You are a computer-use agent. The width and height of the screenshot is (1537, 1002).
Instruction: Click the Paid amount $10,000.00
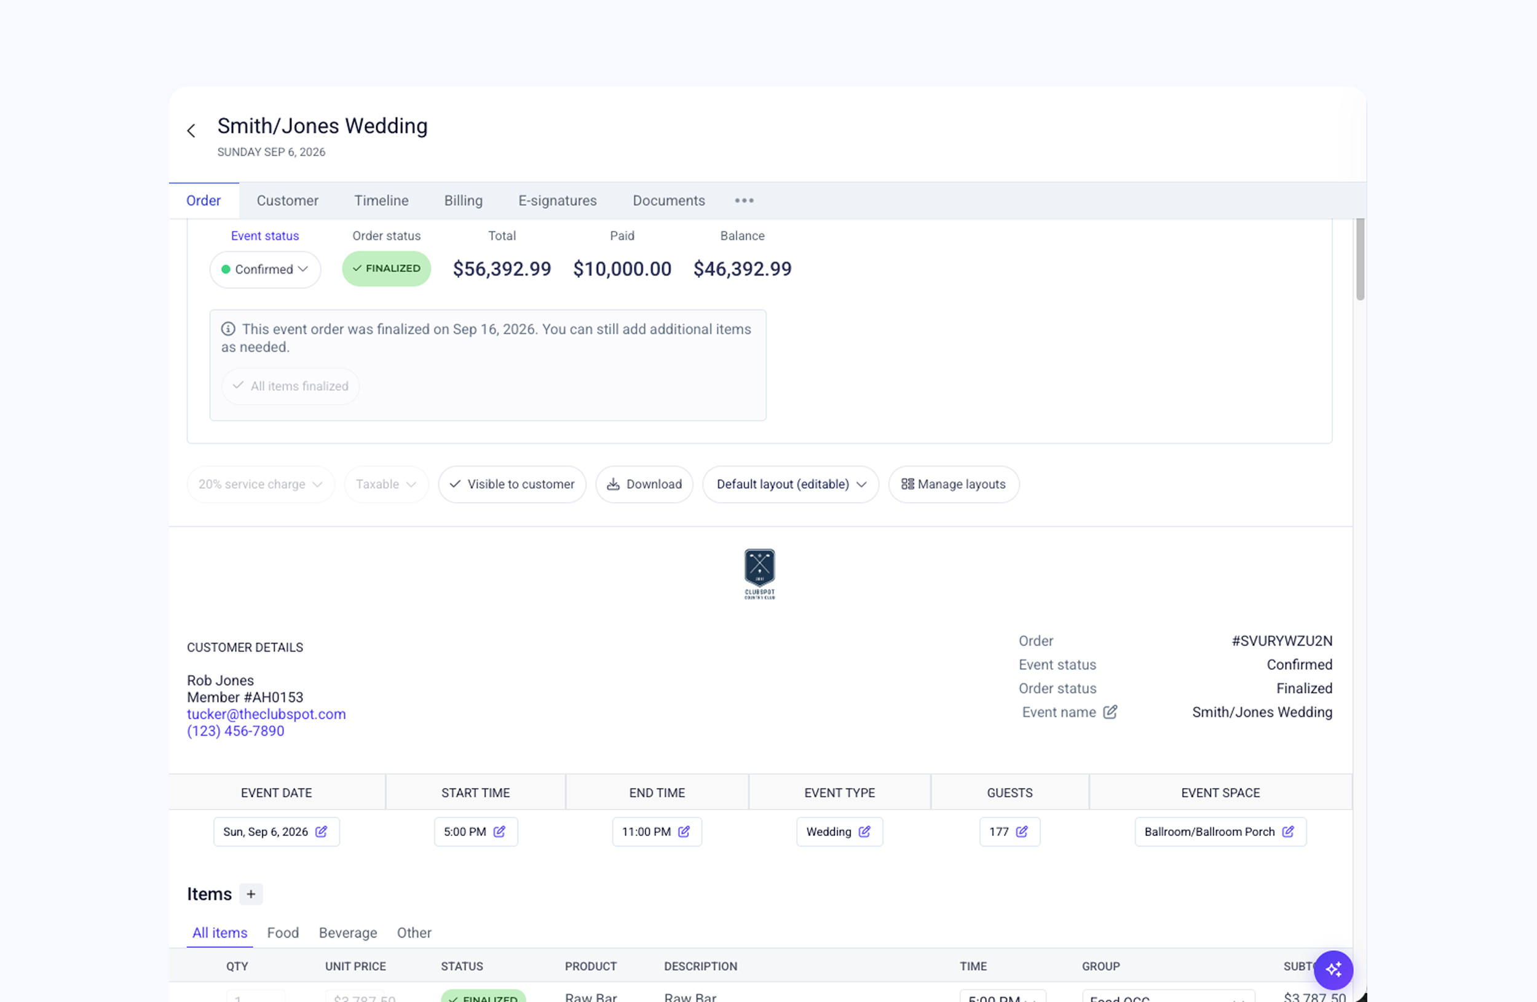point(622,269)
